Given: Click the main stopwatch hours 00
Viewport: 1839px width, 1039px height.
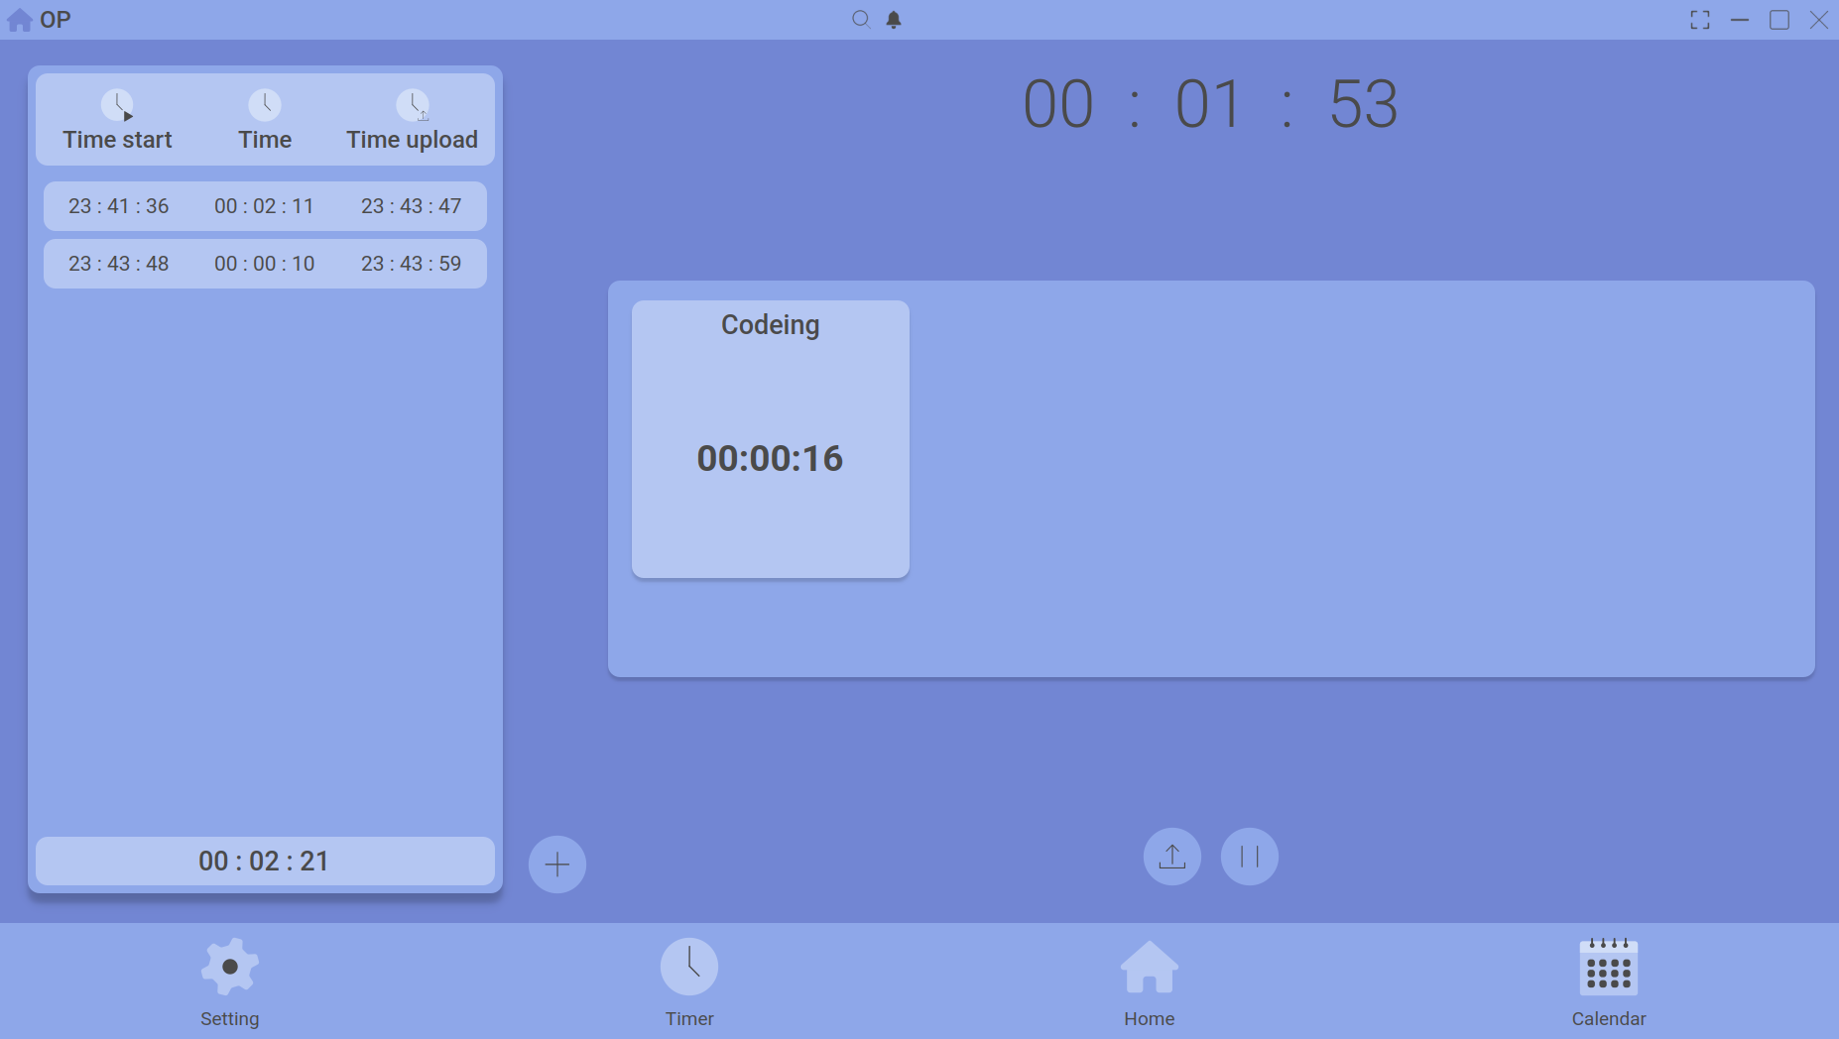Looking at the screenshot, I should tap(1058, 104).
